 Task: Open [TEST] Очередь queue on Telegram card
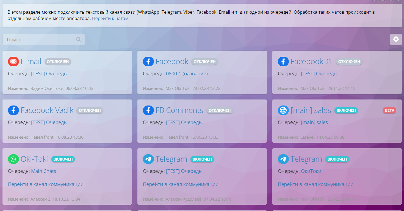tap(184, 171)
